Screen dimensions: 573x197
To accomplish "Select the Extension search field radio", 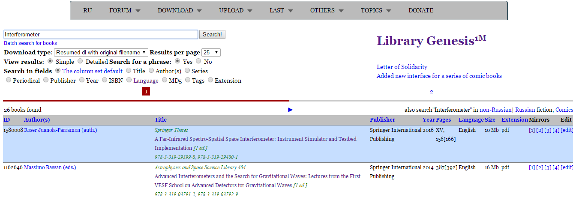I will click(x=210, y=81).
